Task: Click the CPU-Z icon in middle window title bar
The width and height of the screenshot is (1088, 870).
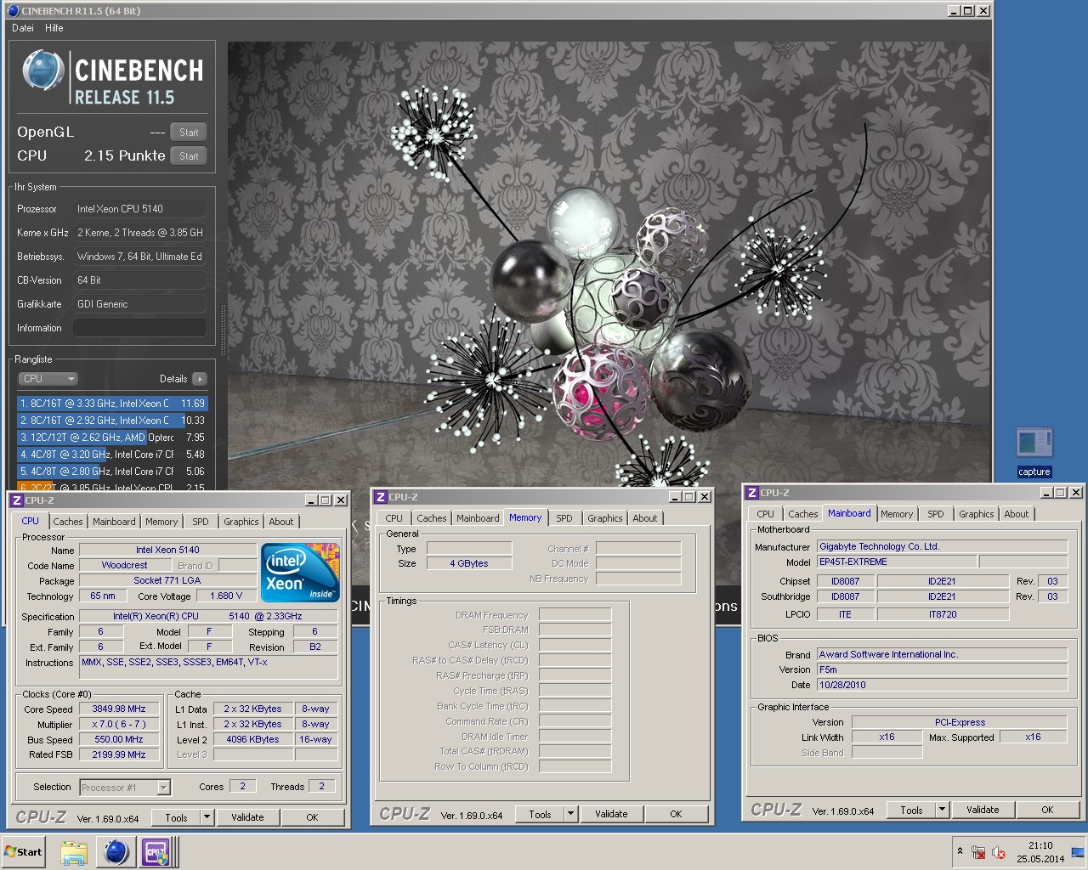Action: tap(381, 497)
